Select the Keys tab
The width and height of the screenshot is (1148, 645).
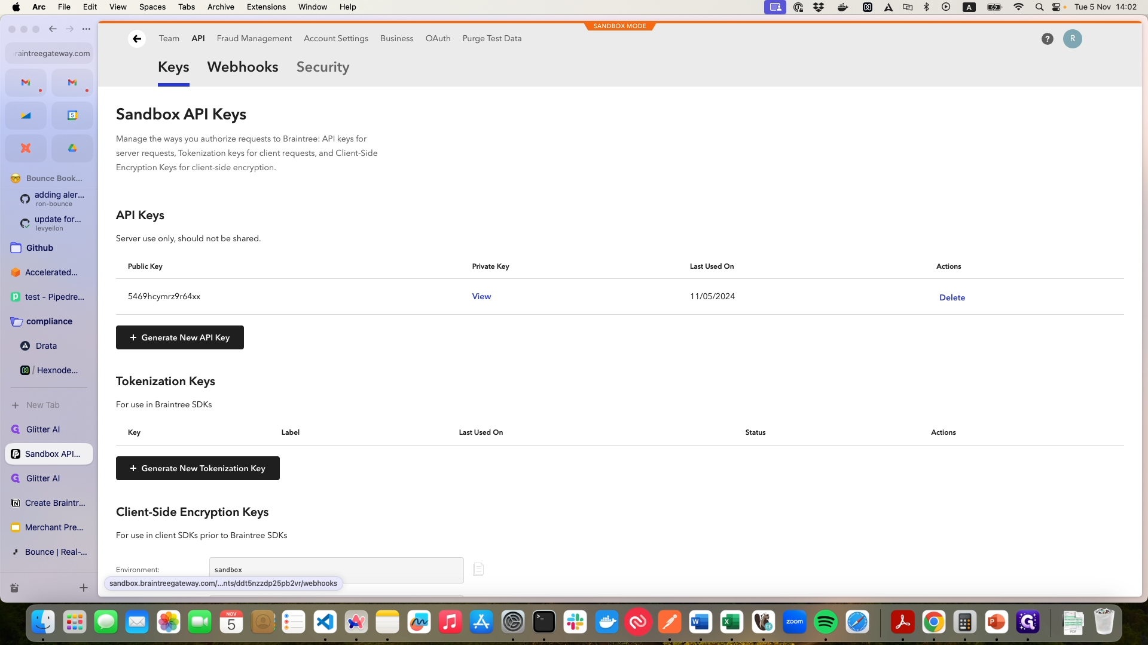click(x=173, y=67)
